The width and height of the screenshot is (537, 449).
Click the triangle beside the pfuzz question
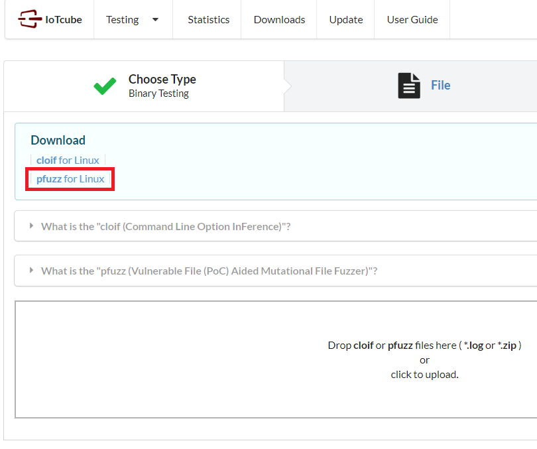pyautogui.click(x=31, y=271)
